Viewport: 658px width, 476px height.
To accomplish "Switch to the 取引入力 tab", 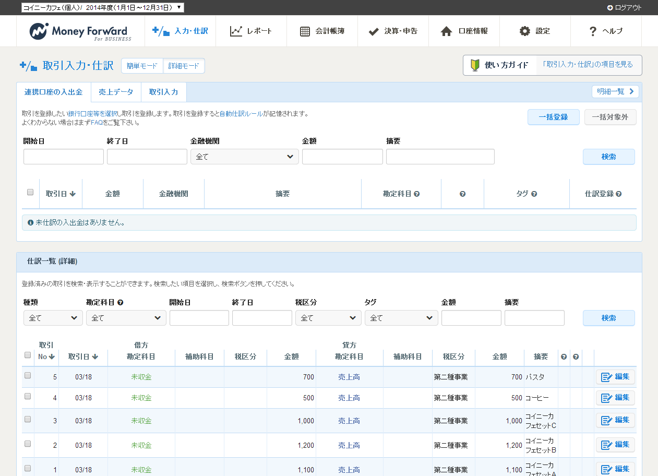I will pyautogui.click(x=163, y=92).
